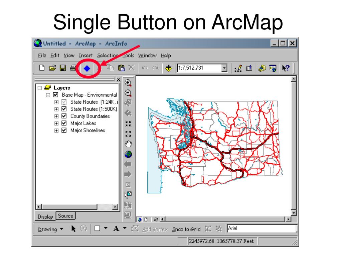Click the blue diamond custom button
This screenshot has width=342, height=257.
[x=87, y=68]
